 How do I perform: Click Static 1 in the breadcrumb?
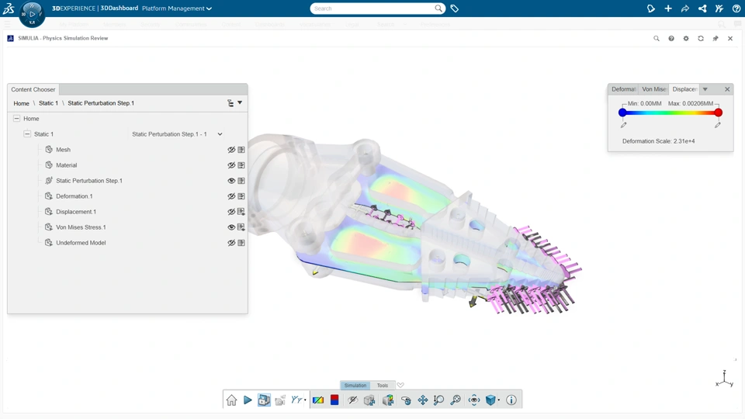coord(48,103)
